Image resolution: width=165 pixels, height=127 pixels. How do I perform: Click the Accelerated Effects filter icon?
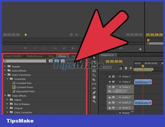click(x=51, y=61)
